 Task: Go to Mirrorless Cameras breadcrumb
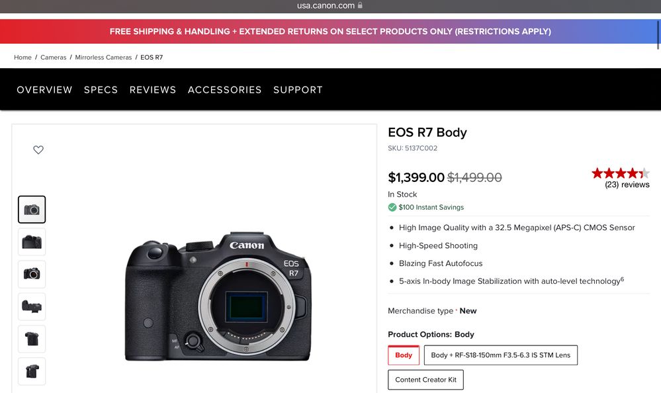tap(103, 58)
